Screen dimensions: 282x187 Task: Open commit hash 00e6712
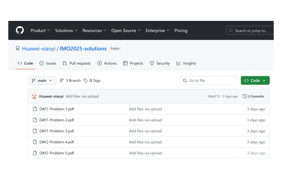[x=214, y=96]
